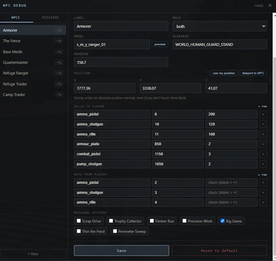The image size is (276, 261).
Task: Add a row to Buys From Player
Action: click(x=262, y=175)
